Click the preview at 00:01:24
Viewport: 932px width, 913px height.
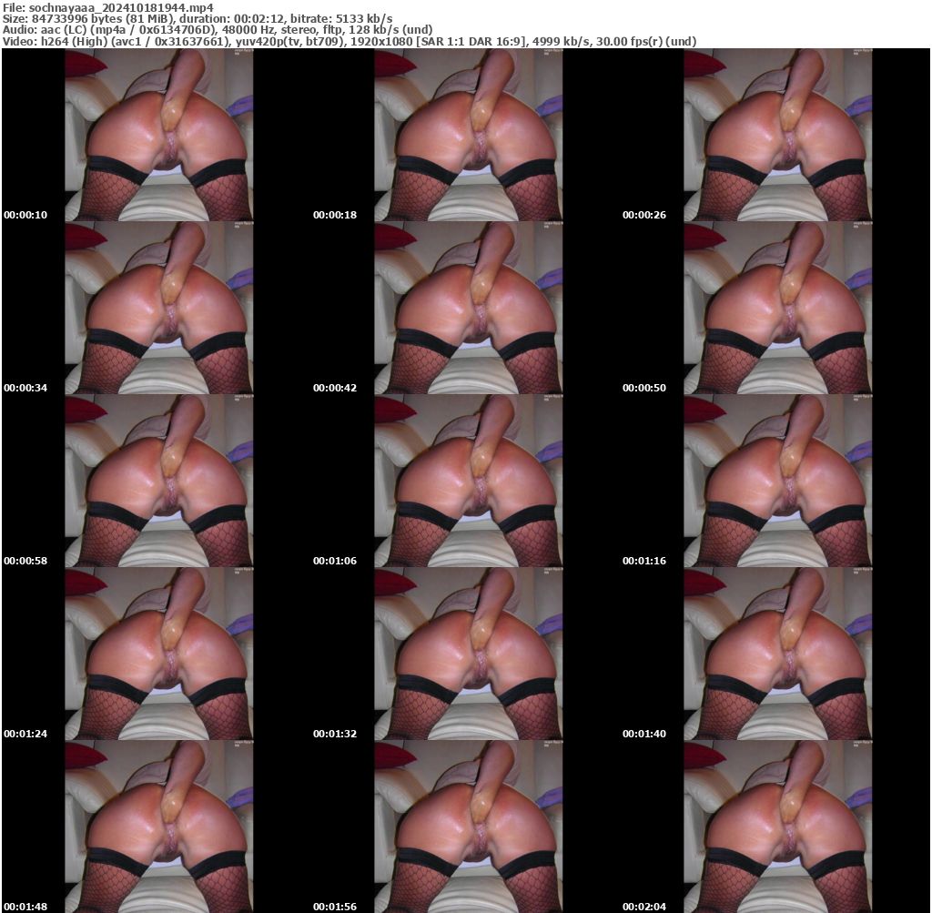click(160, 655)
